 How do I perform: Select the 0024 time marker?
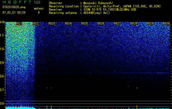(x=68, y=23)
